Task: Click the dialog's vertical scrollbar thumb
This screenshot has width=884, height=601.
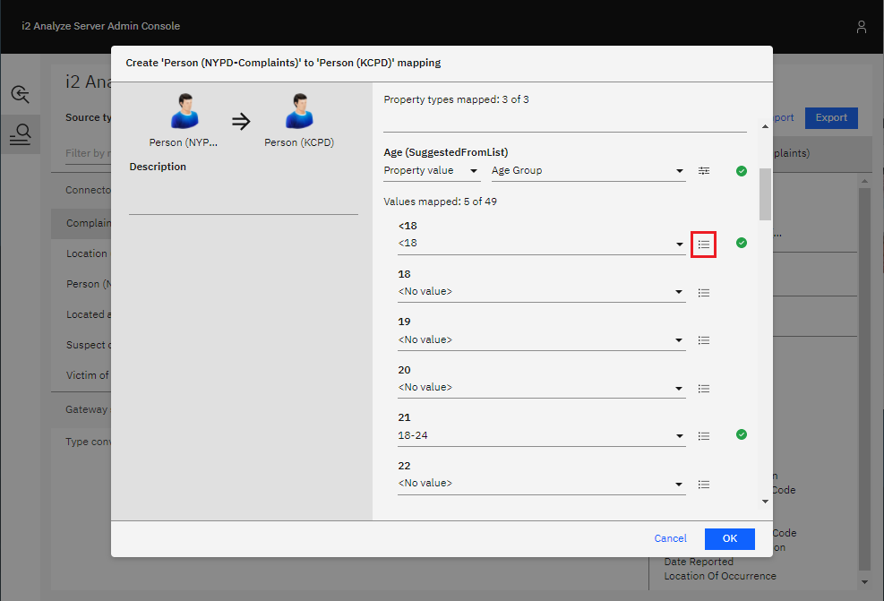Action: point(765,193)
